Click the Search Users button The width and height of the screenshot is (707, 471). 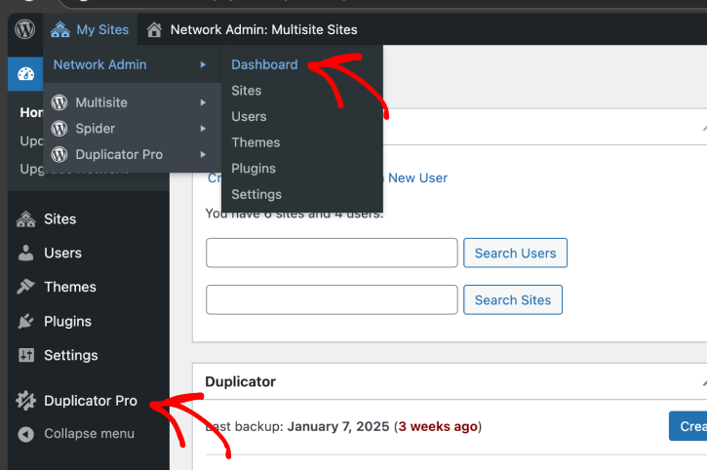pyautogui.click(x=515, y=253)
